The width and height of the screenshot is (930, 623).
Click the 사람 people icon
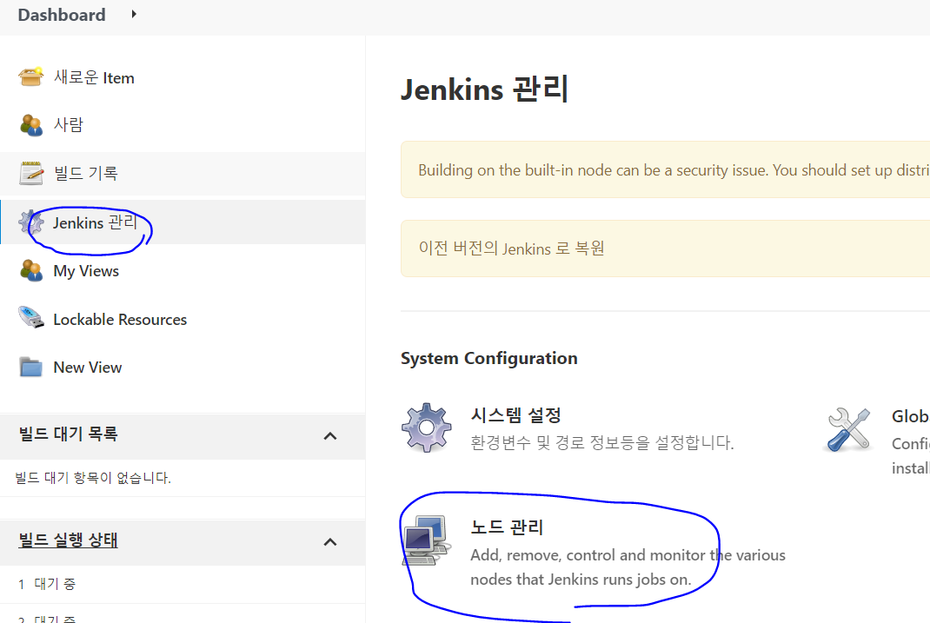30,125
